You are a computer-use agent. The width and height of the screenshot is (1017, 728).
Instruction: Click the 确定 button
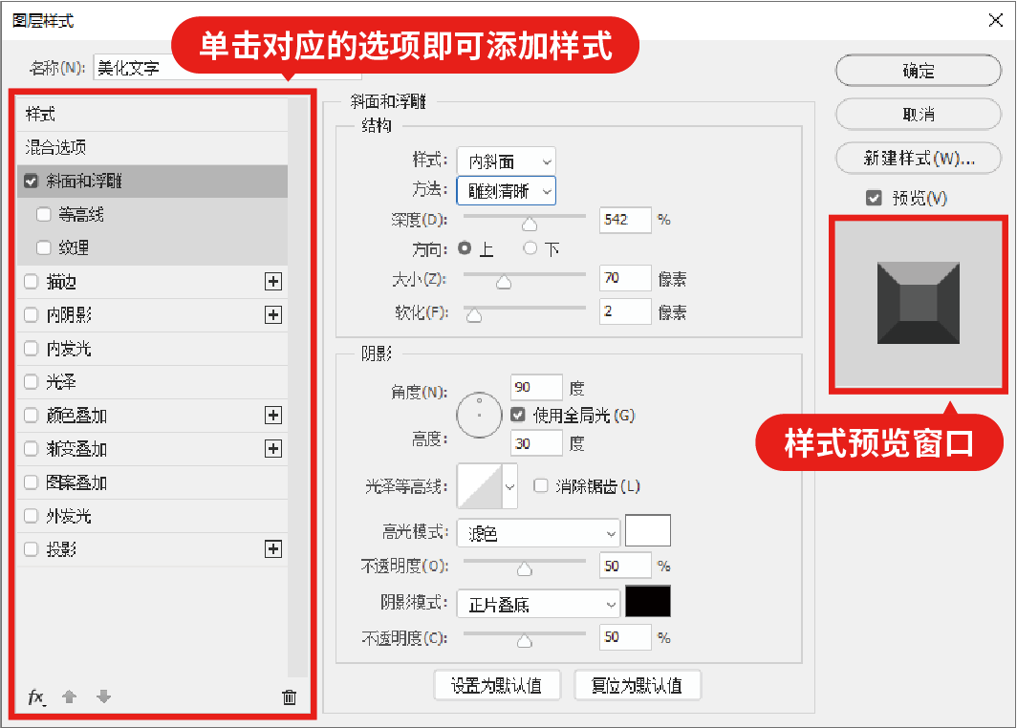pos(918,72)
